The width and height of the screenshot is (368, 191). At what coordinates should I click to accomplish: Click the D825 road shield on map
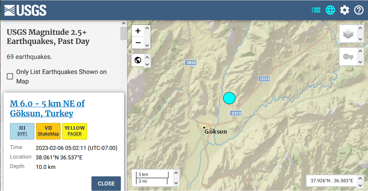pos(191,63)
